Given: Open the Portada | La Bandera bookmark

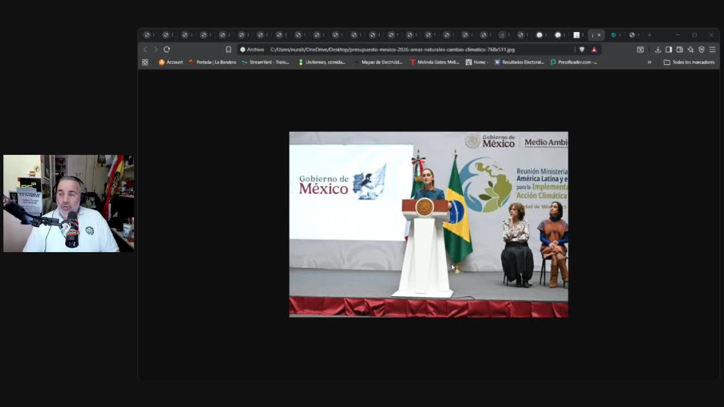Looking at the screenshot, I should click(x=212, y=62).
